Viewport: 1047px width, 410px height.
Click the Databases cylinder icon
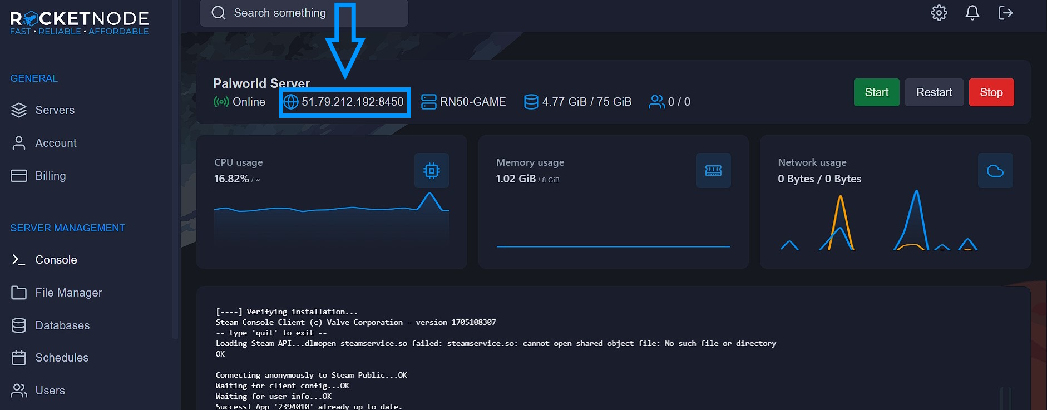click(19, 325)
